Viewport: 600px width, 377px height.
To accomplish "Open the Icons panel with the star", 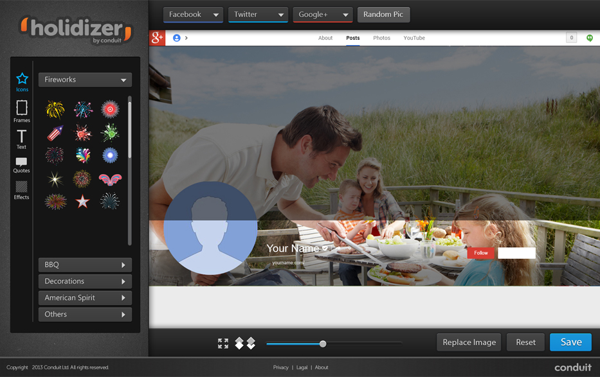I will 22,82.
